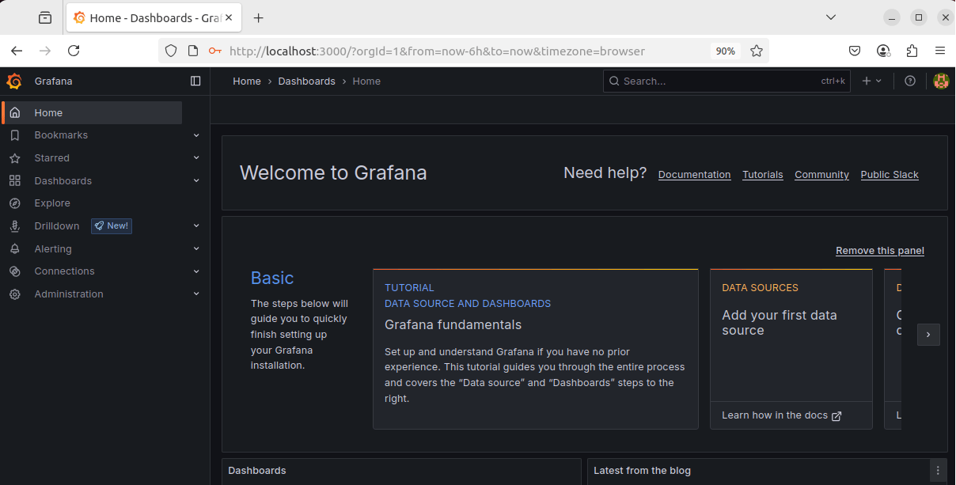Open the help question mark icon
956x485 pixels.
coord(910,81)
